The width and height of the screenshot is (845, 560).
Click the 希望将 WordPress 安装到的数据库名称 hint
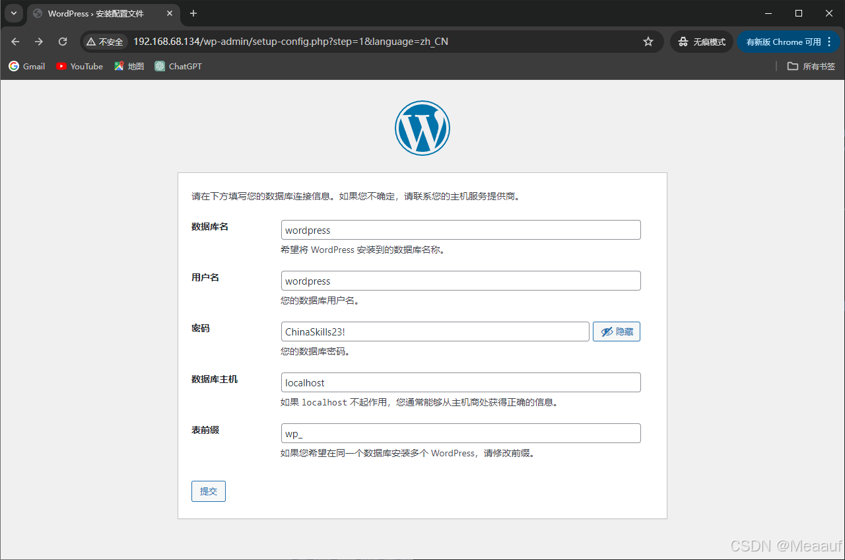[362, 250]
